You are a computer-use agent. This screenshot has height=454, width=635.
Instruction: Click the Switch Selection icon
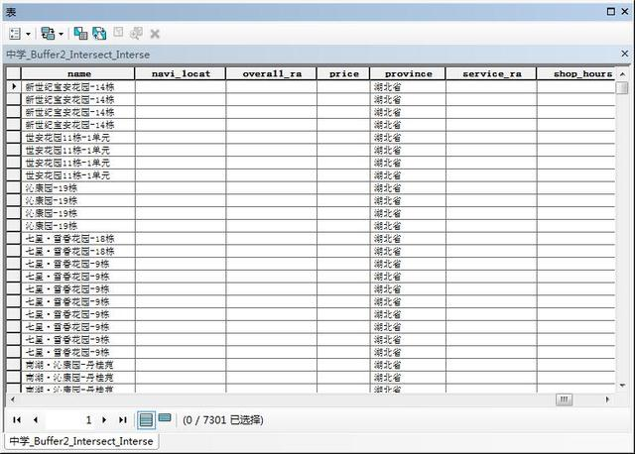pyautogui.click(x=99, y=34)
